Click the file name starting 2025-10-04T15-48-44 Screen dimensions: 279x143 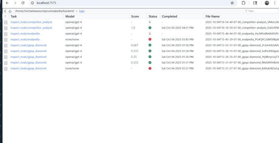click(242, 34)
